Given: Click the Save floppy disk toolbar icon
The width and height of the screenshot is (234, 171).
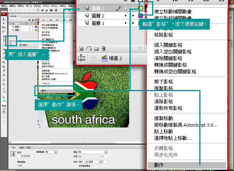Looking at the screenshot, I should click(x=51, y=10).
